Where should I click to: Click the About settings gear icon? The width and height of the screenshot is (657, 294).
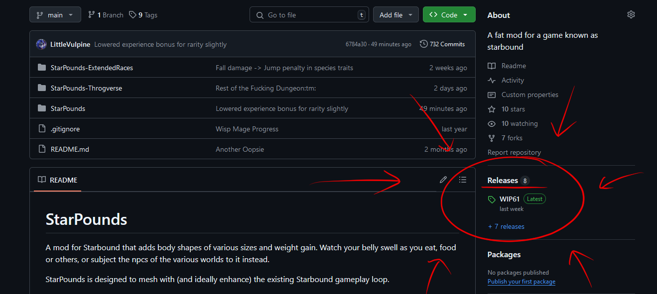pos(631,15)
